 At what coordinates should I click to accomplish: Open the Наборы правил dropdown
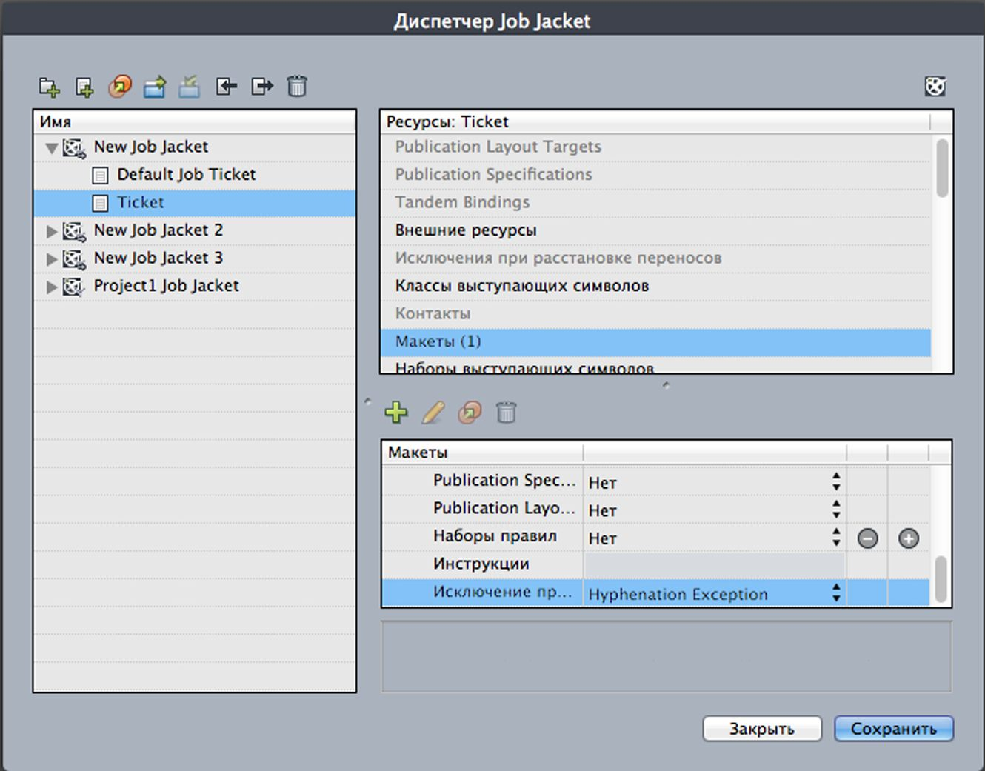pos(715,538)
